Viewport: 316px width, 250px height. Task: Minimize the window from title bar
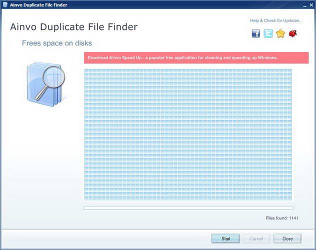click(304, 5)
